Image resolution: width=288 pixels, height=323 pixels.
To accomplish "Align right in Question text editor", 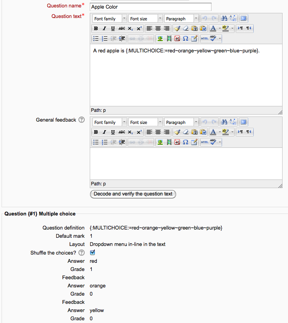I will pyautogui.click(x=167, y=29).
